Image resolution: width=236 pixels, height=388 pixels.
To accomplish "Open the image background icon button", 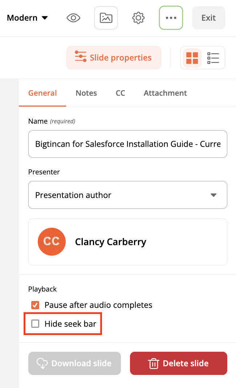I will 106,18.
